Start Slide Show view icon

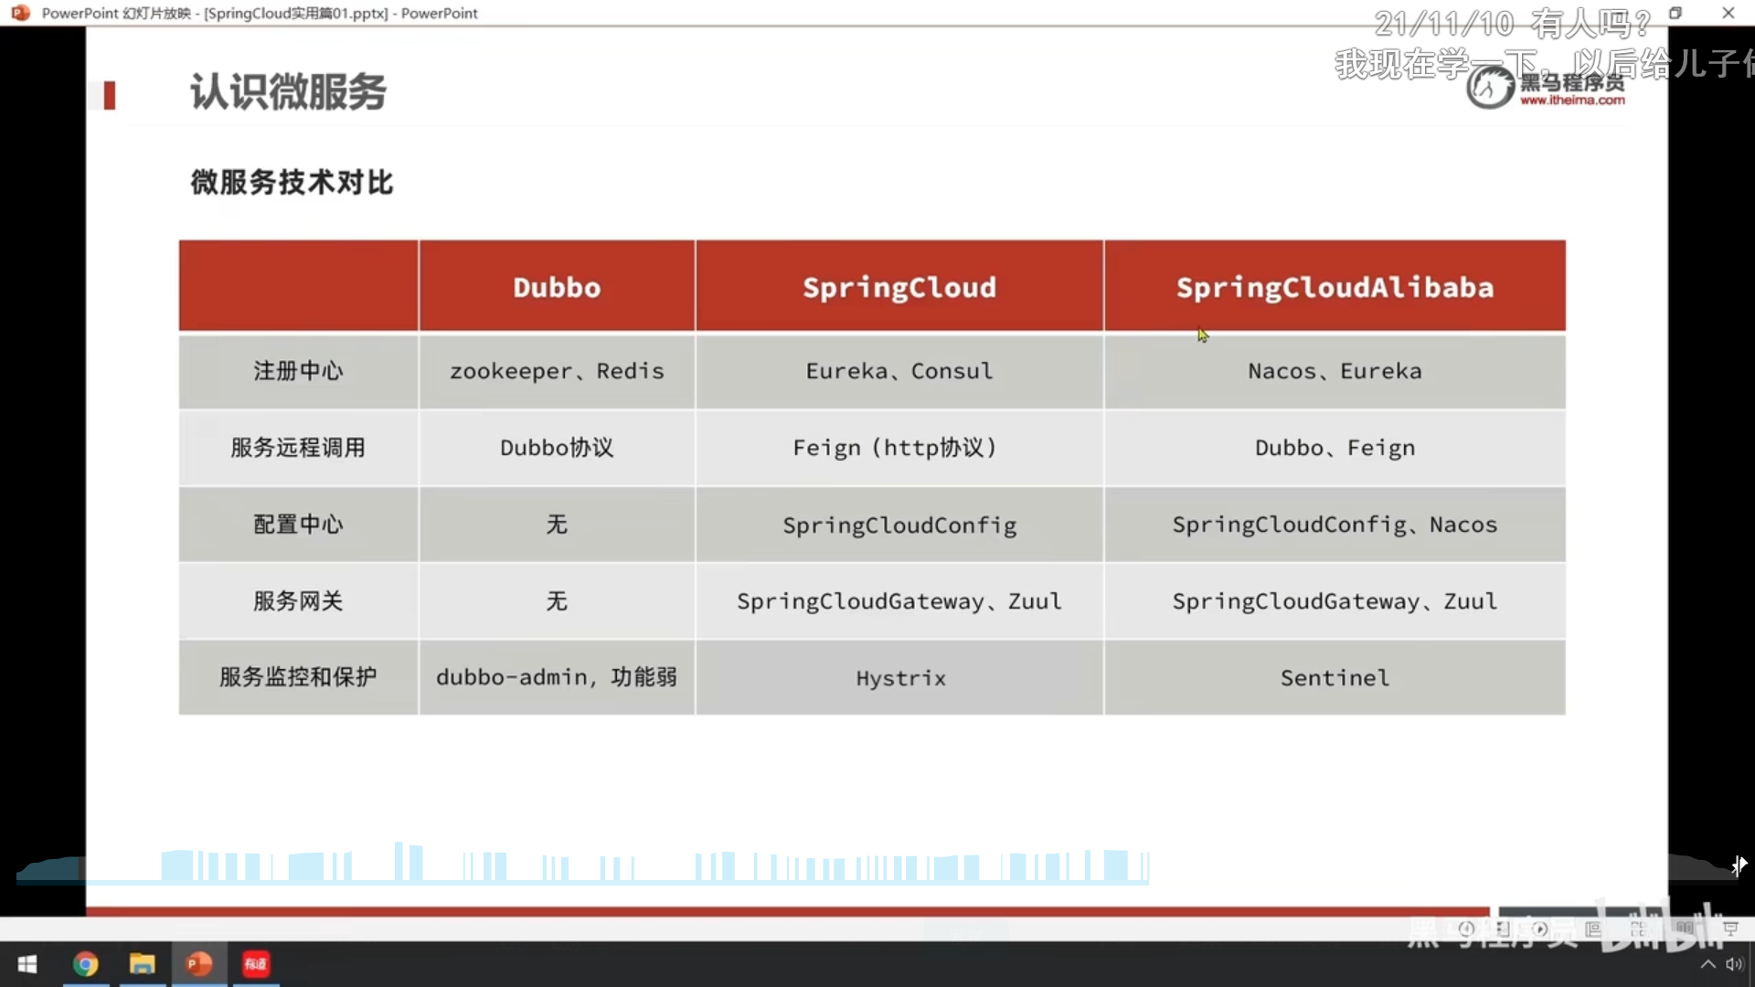[1730, 929]
